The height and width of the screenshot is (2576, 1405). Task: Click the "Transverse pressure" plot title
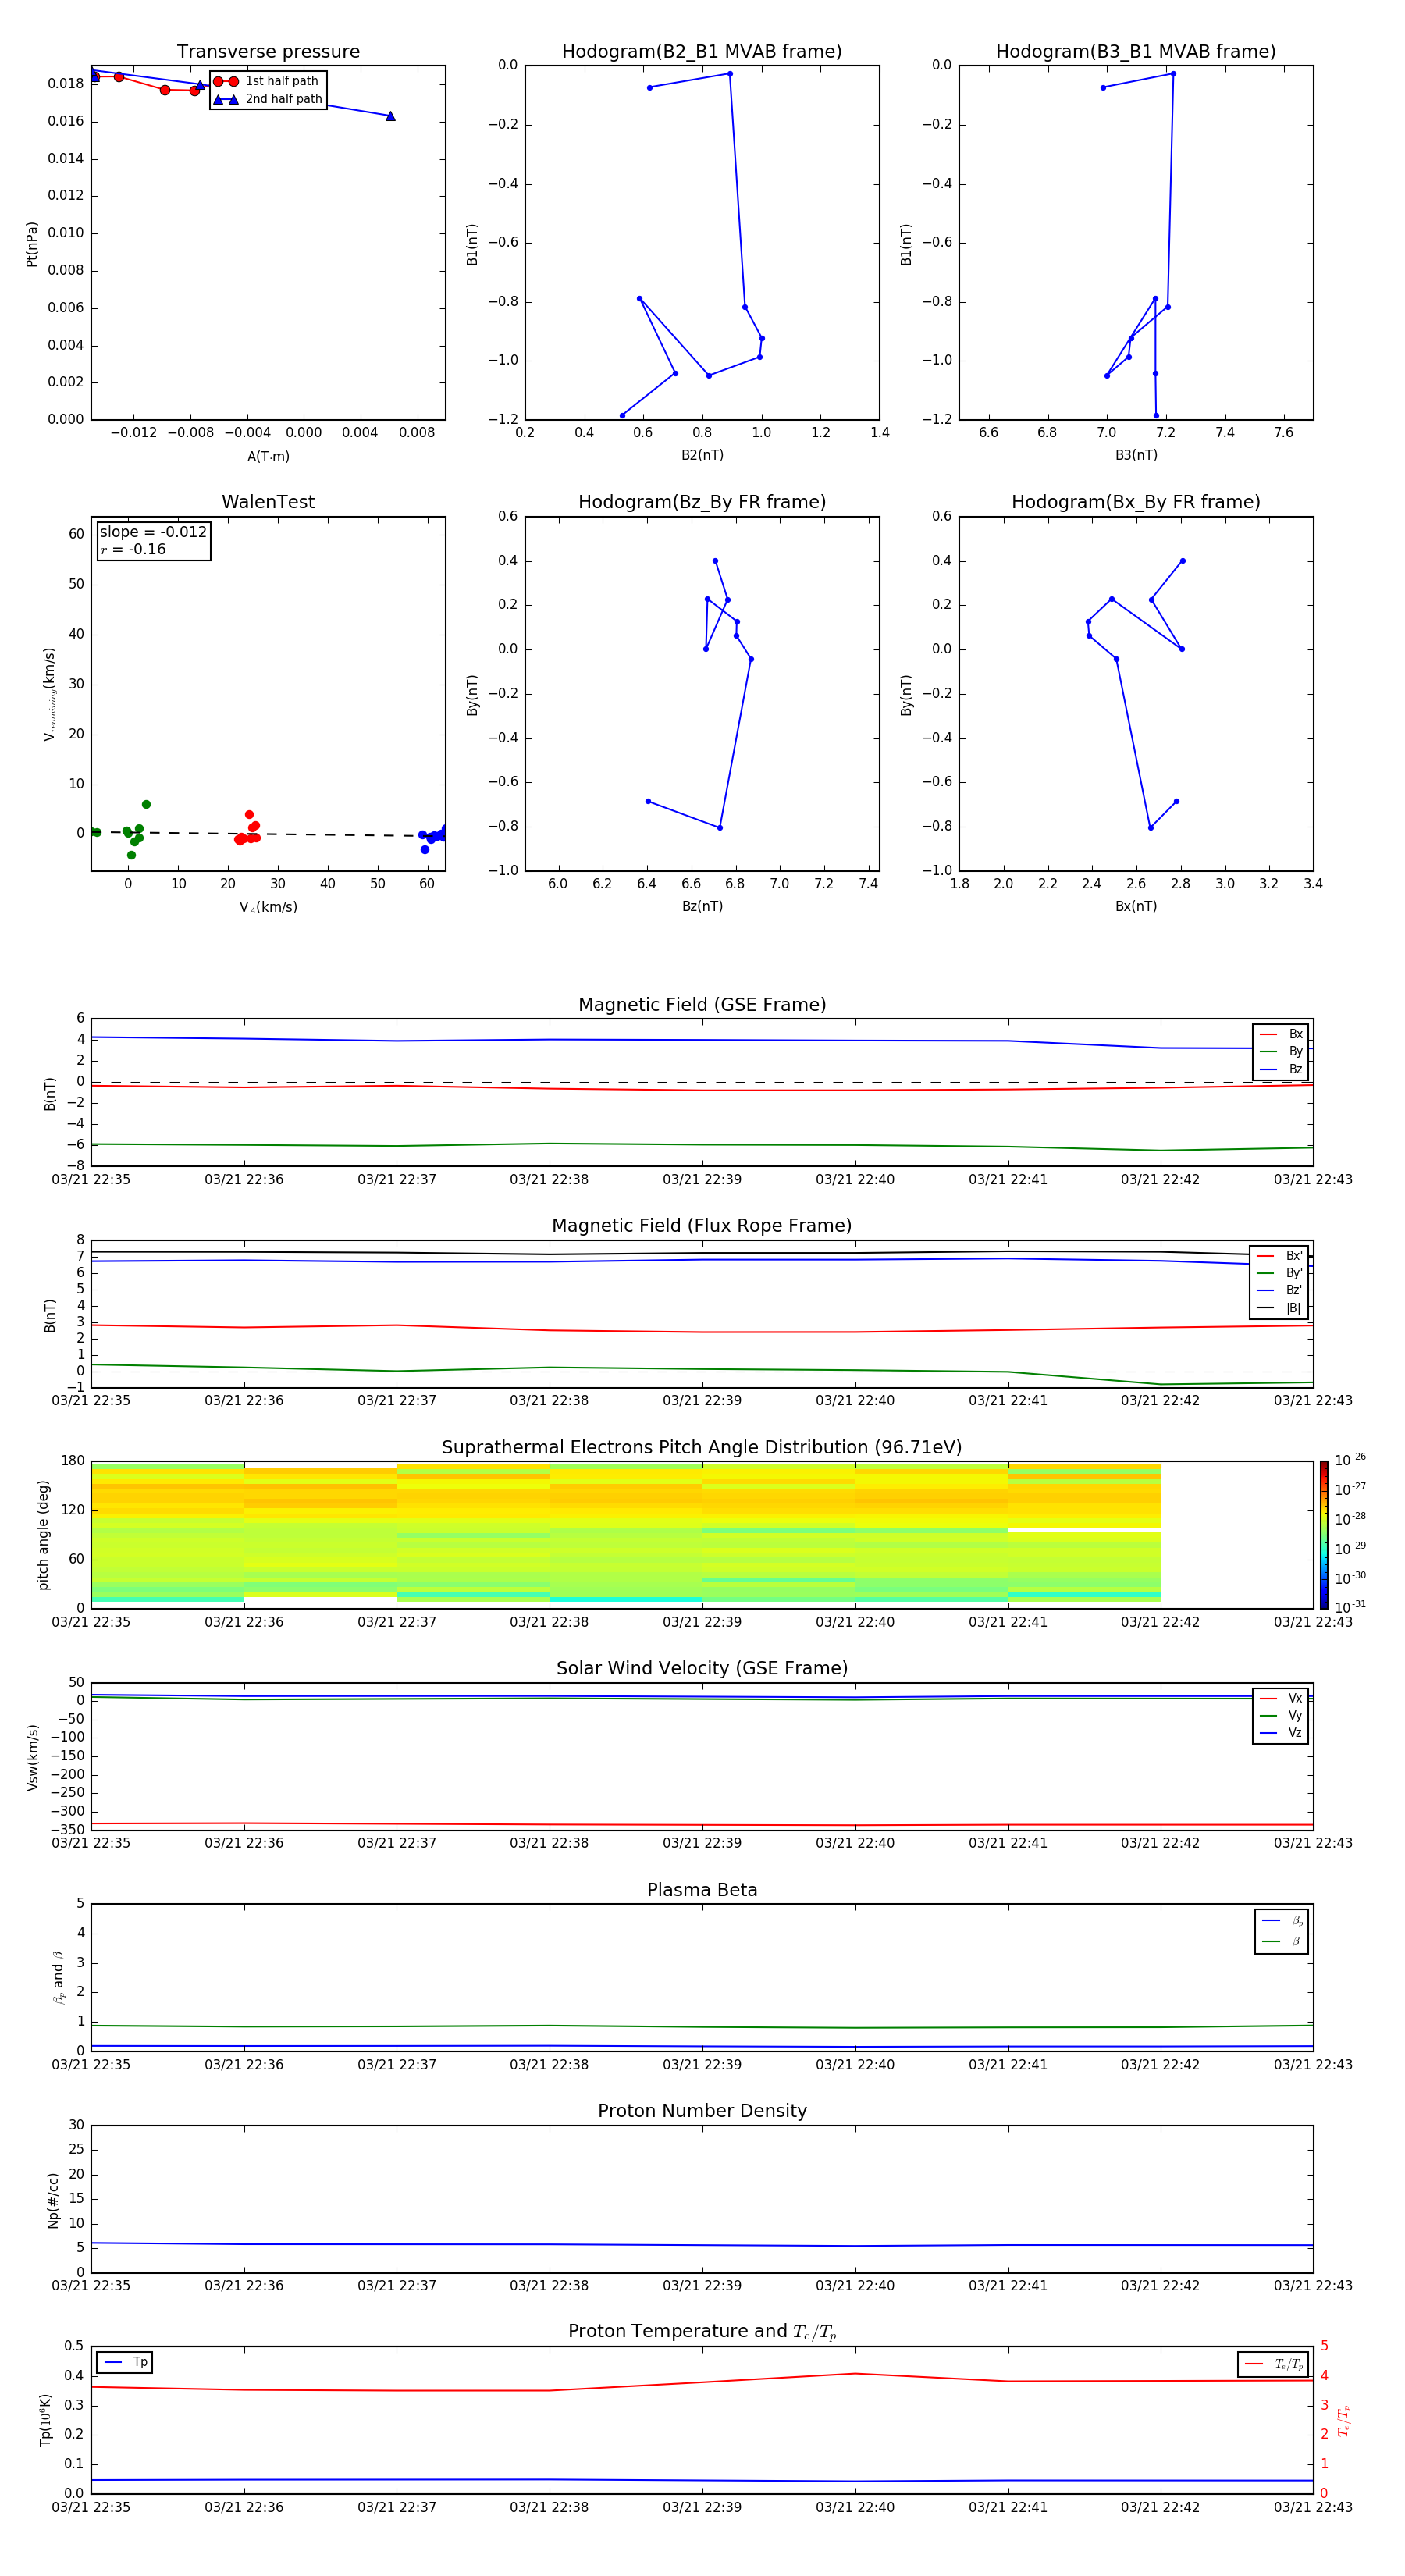click(x=268, y=52)
